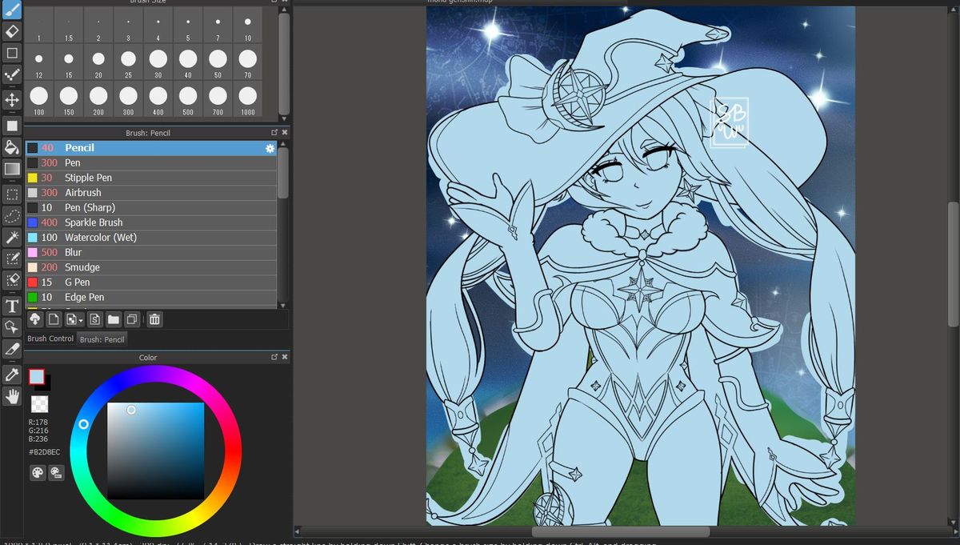Select the Eyedropper tool
Image resolution: width=960 pixels, height=545 pixels.
(12, 375)
